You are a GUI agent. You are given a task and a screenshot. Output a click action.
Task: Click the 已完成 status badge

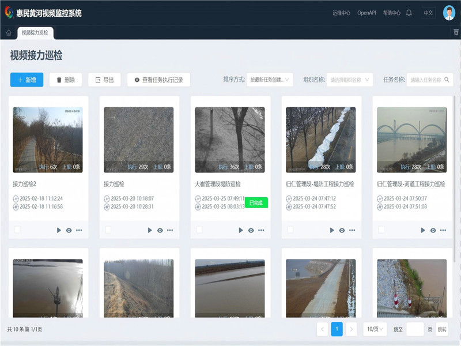coord(256,202)
